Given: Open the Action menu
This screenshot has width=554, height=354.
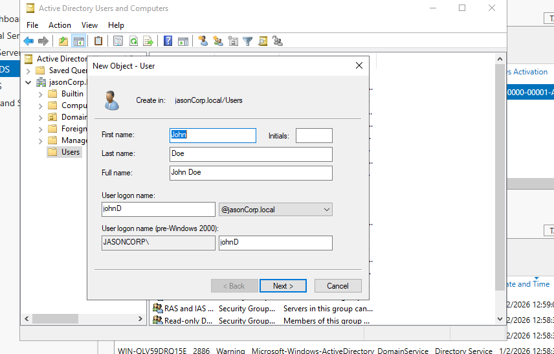Looking at the screenshot, I should pyautogui.click(x=60, y=25).
